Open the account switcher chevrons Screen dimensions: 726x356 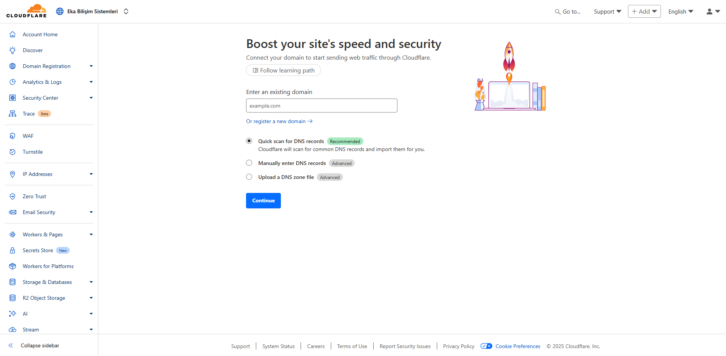click(x=126, y=11)
